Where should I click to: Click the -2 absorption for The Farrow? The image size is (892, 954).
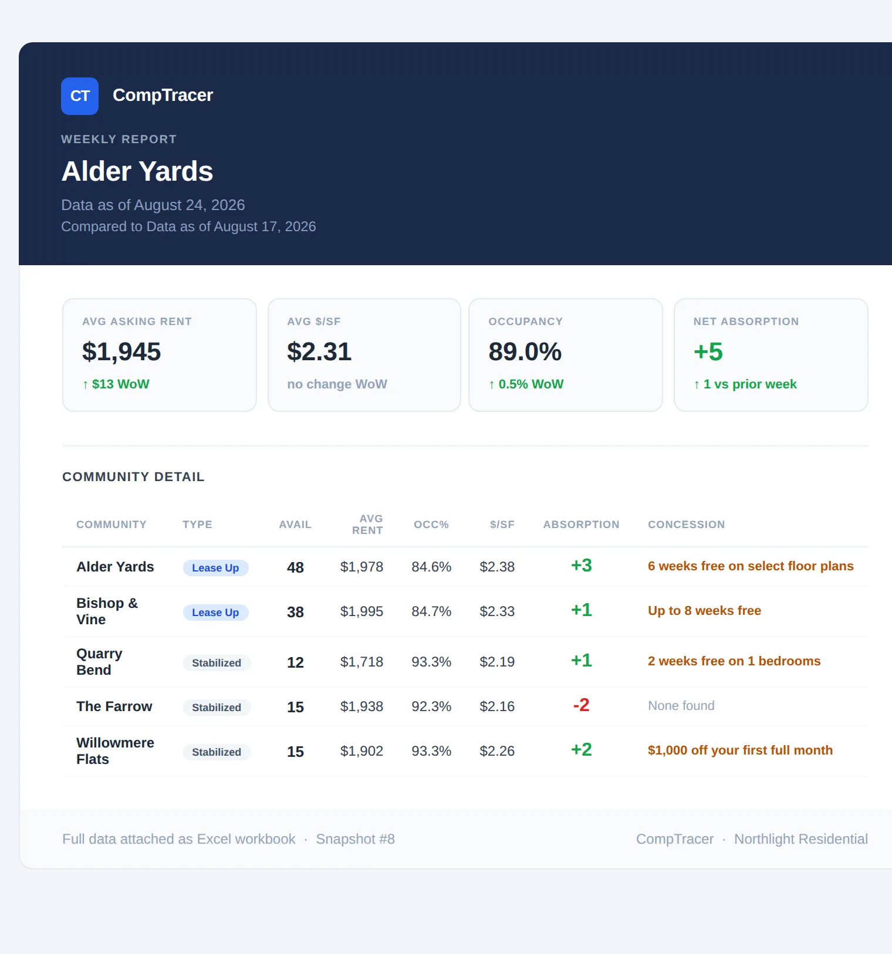click(x=581, y=705)
